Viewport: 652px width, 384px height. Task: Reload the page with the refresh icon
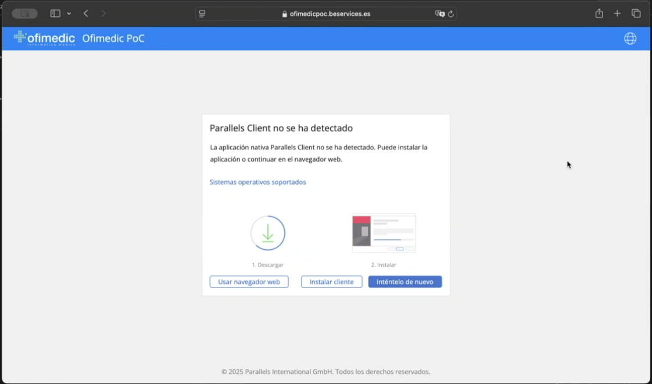[450, 14]
